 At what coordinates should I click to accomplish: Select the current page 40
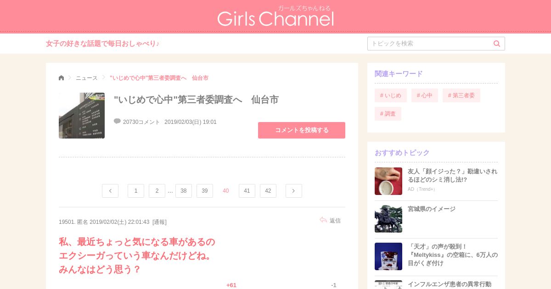pos(226,191)
